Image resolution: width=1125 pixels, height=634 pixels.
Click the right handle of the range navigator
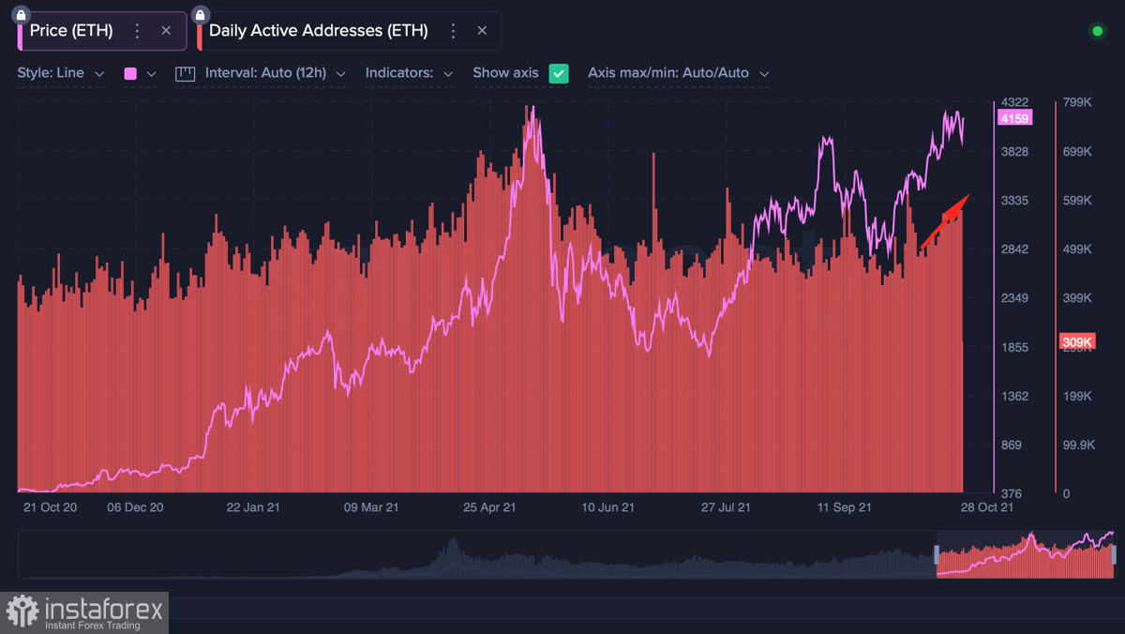(x=1114, y=554)
